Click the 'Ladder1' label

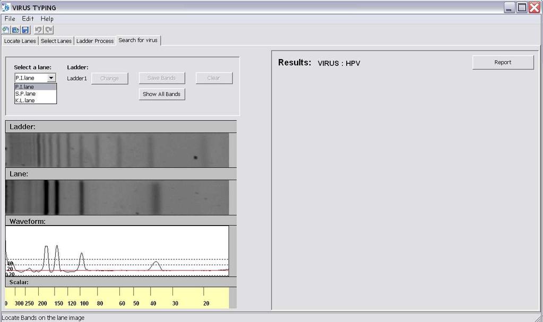click(x=77, y=79)
